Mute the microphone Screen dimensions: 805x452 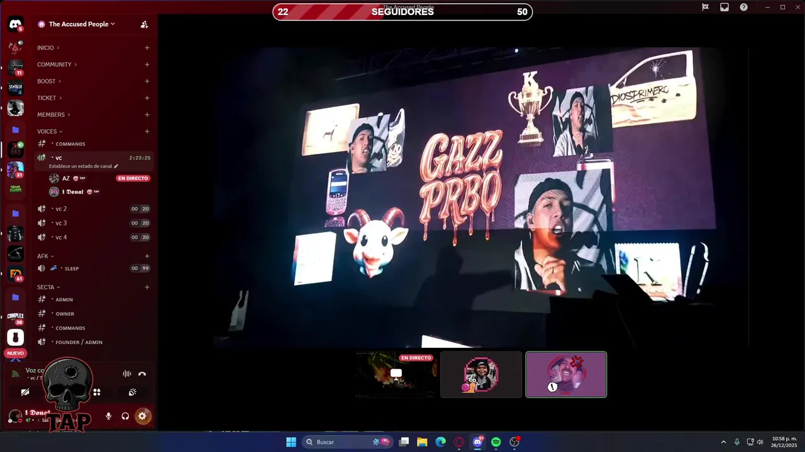point(109,416)
